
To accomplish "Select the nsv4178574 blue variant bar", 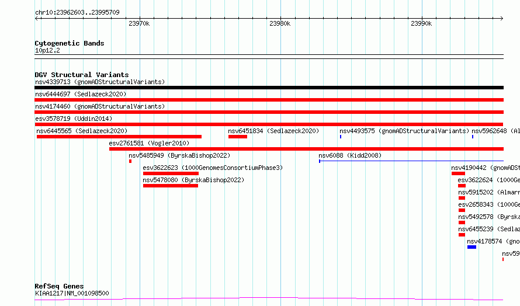I will (472, 247).
